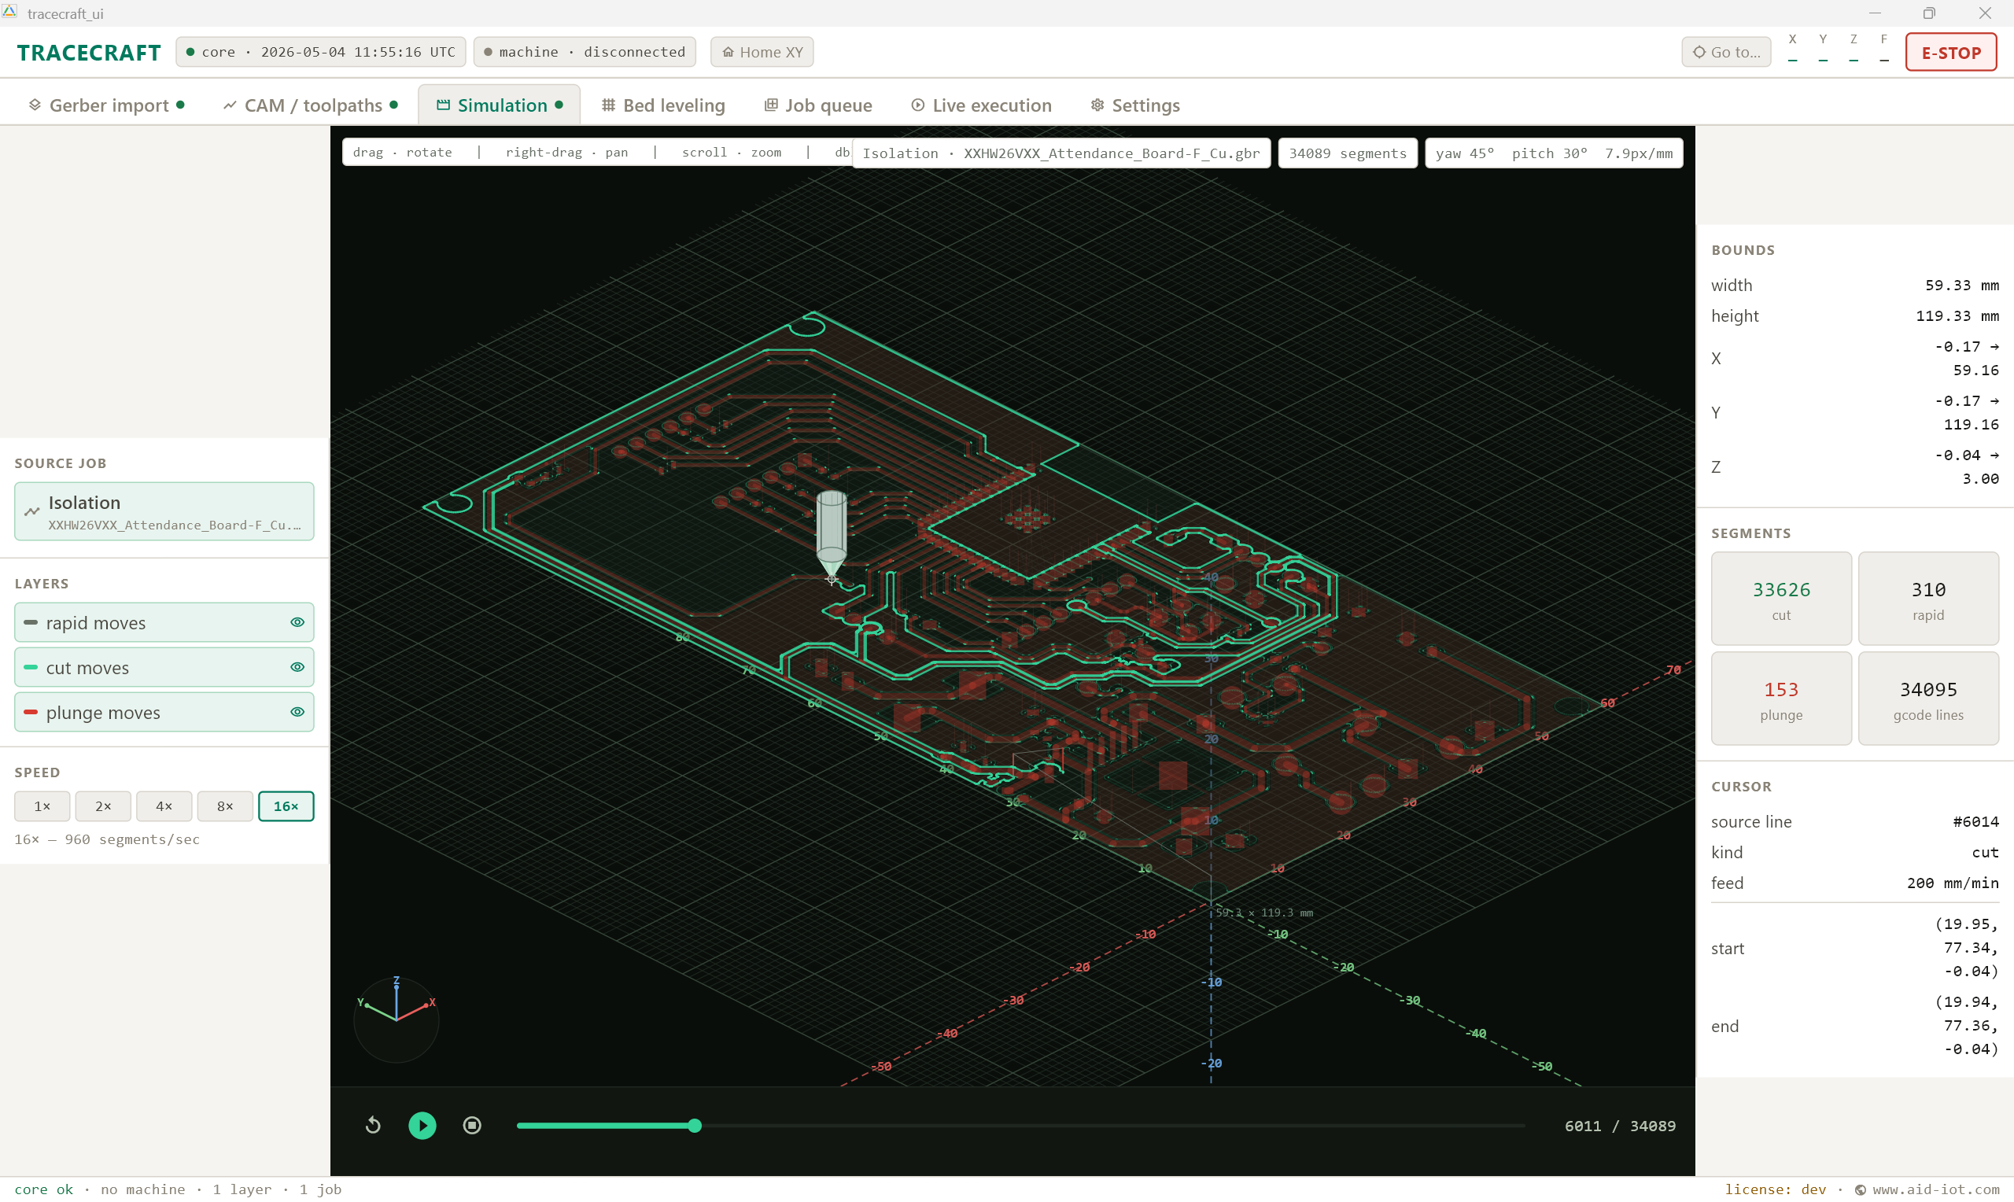
Task: Click the Gerber import layers icon
Action: pos(35,105)
